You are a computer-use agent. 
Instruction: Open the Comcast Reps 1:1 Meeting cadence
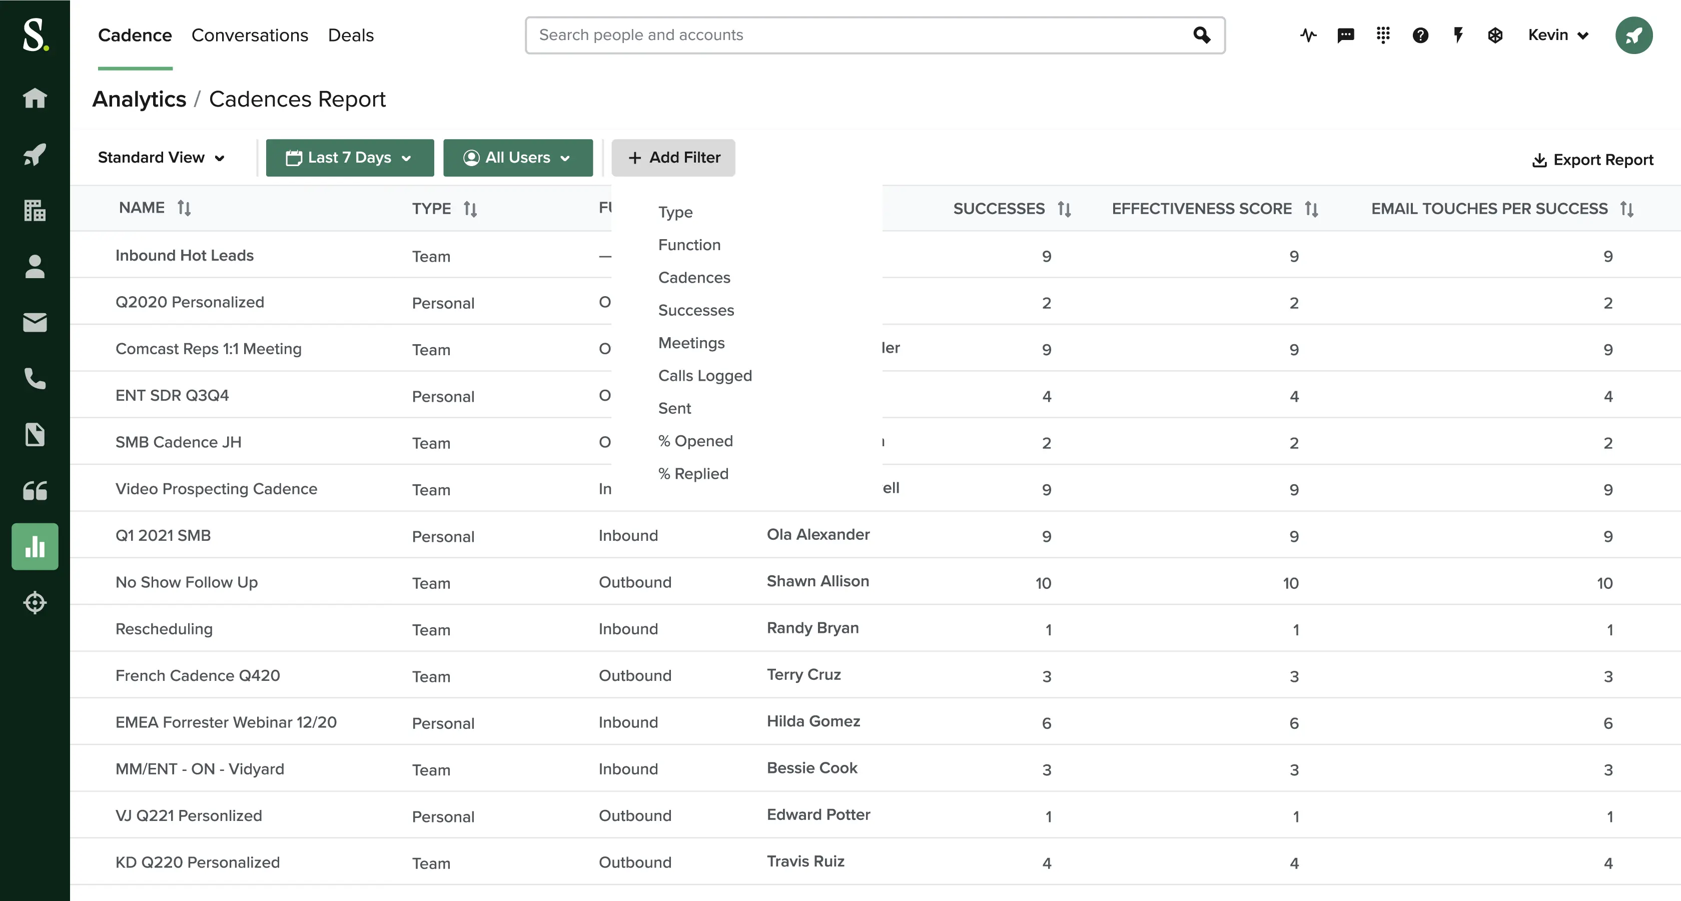(208, 349)
